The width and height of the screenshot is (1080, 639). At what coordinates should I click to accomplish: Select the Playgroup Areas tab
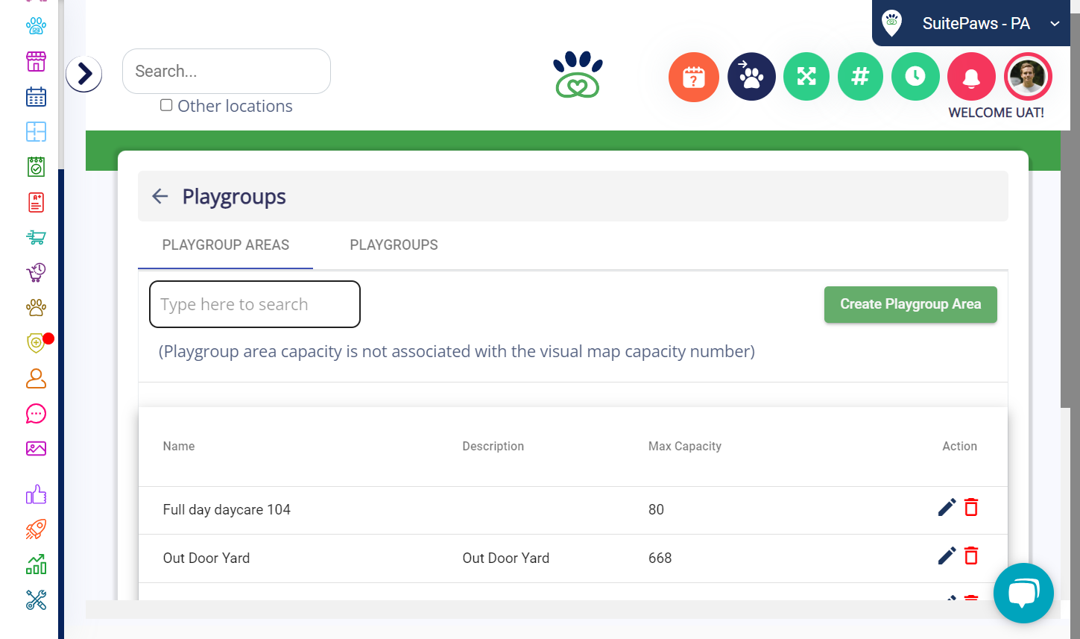coord(226,245)
